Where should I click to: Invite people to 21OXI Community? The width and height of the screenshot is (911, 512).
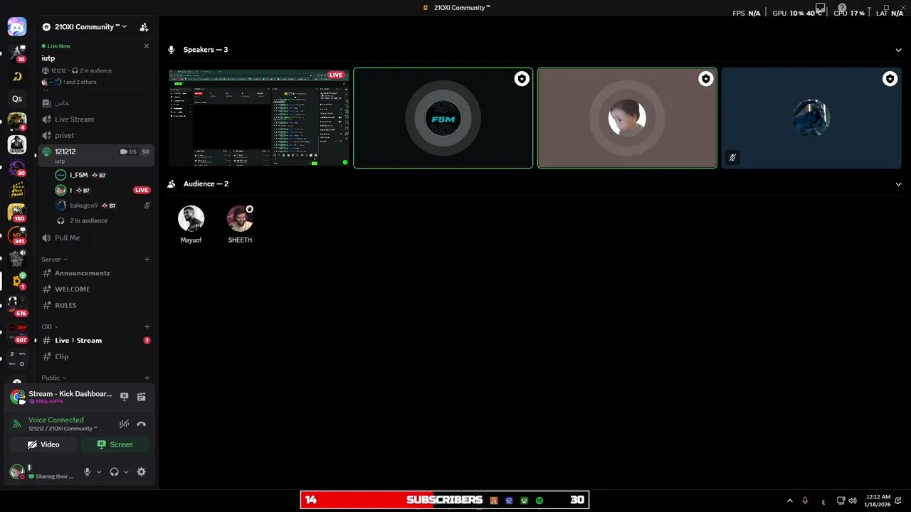[x=144, y=27]
